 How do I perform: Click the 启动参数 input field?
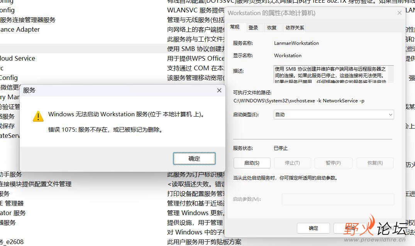[338, 199]
